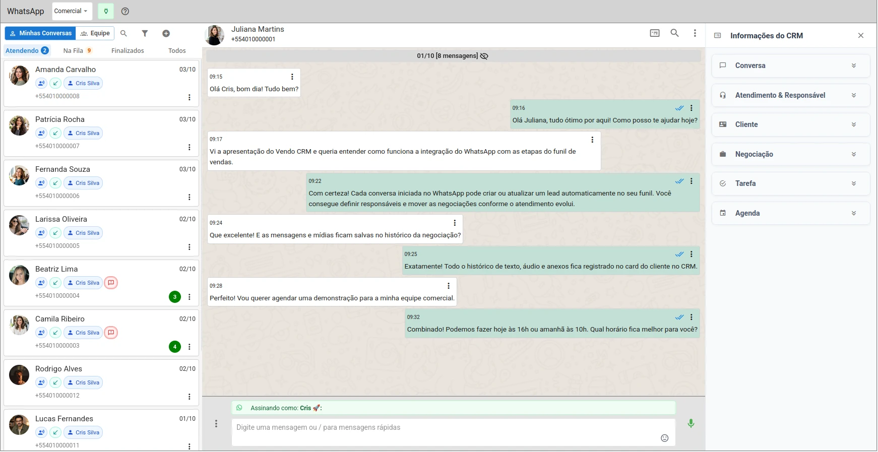Image resolution: width=878 pixels, height=452 pixels.
Task: Open options menu for Rodrigo Alves
Action: [x=190, y=397]
